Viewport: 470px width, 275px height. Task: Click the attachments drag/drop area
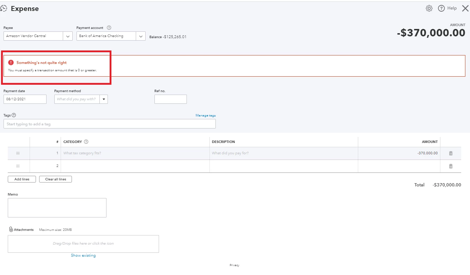coord(83,244)
